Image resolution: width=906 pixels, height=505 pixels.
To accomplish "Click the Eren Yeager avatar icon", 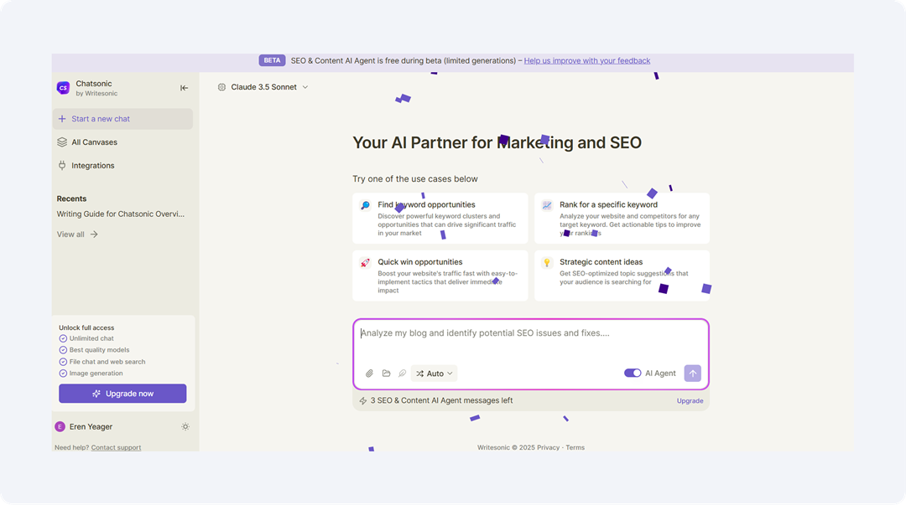I will pos(60,427).
